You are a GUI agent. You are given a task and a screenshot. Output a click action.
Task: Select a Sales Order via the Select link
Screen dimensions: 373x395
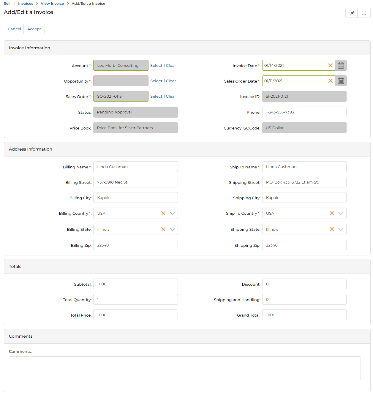pos(156,96)
